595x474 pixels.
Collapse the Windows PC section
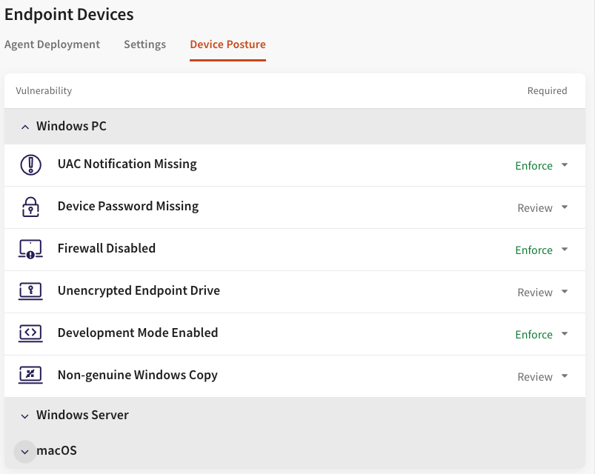pos(26,127)
